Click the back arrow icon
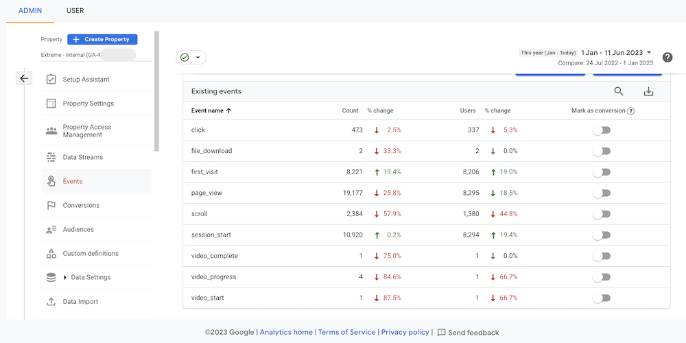 point(24,78)
